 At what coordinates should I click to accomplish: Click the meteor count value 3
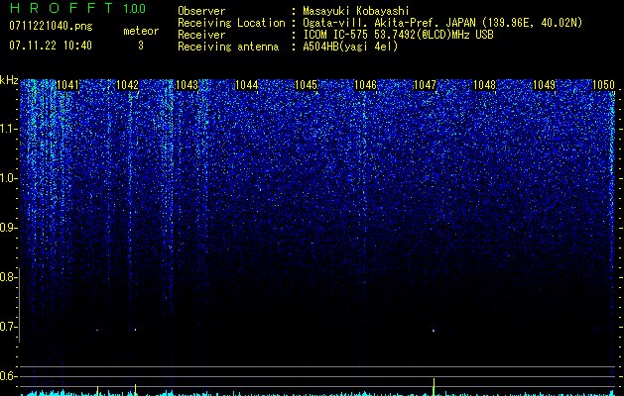[141, 46]
